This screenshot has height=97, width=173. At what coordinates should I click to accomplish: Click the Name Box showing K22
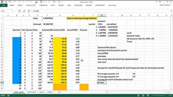(x=6, y=11)
